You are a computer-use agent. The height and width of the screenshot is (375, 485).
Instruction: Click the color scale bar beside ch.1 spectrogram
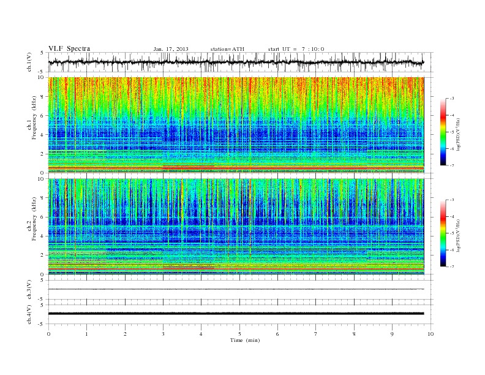click(x=443, y=132)
